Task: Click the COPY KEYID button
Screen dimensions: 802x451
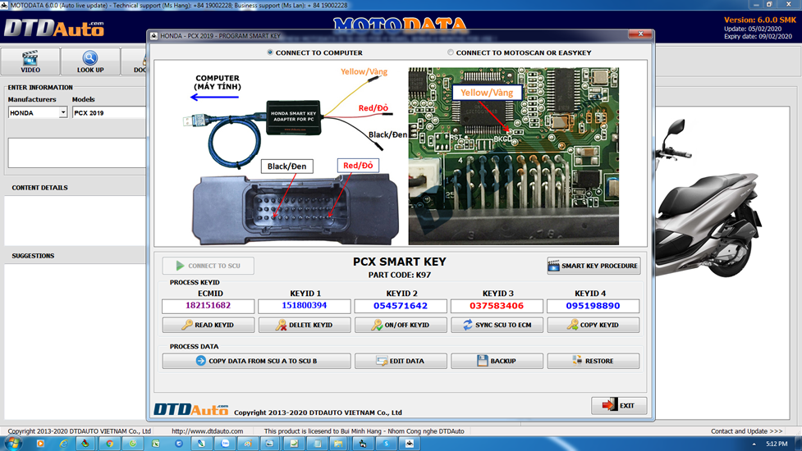Action: (593, 325)
